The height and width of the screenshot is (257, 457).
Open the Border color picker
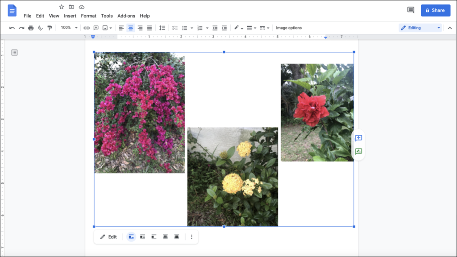pyautogui.click(x=237, y=28)
